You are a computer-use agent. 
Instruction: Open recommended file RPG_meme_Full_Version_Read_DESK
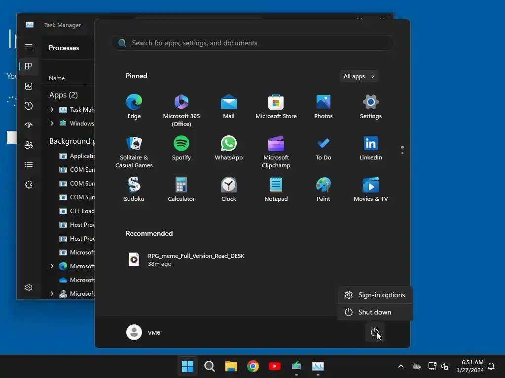[187, 260]
